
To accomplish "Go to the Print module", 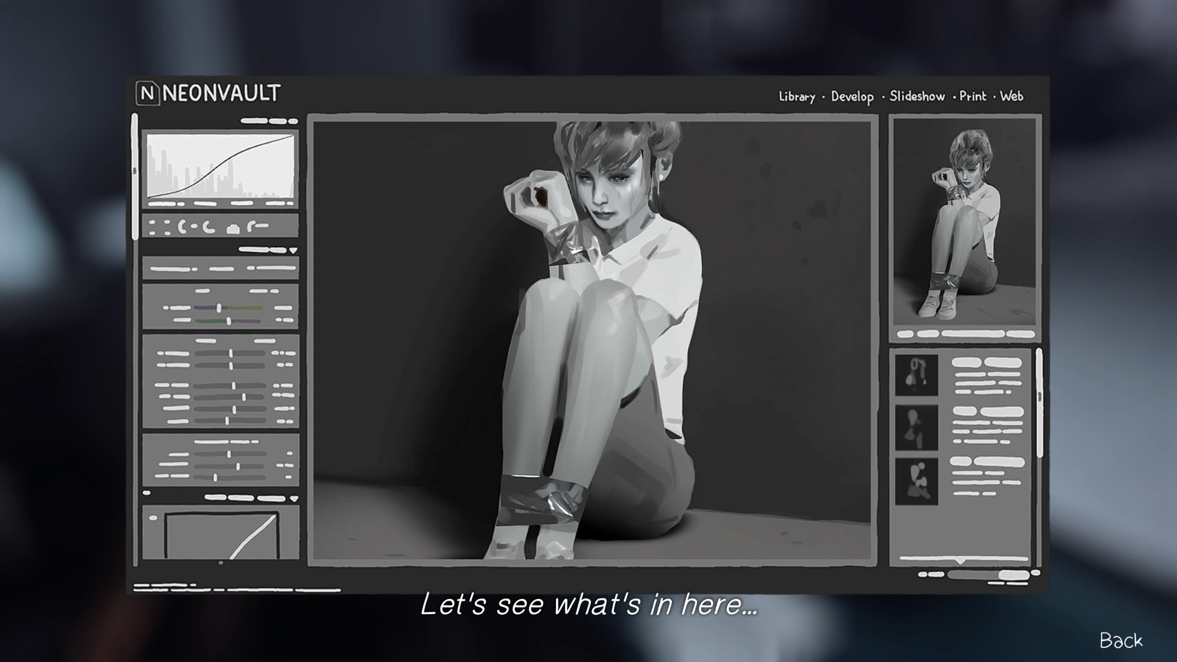I will click(973, 96).
